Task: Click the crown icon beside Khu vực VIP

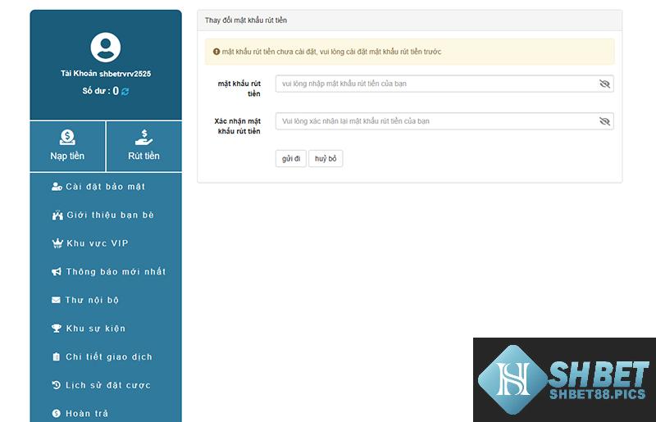Action: [x=57, y=243]
